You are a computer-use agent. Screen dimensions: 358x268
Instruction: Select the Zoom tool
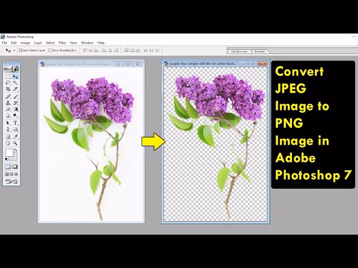pyautogui.click(x=15, y=143)
